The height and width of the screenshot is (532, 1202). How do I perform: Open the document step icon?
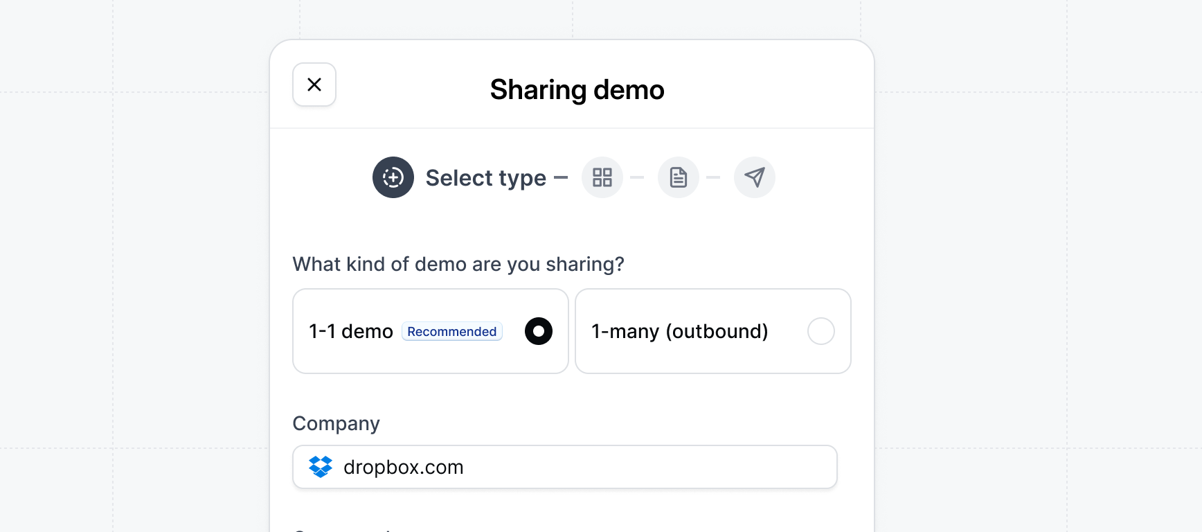[x=679, y=177]
